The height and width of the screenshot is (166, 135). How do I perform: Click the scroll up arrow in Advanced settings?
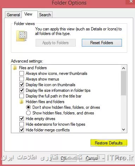click(x=123, y=68)
